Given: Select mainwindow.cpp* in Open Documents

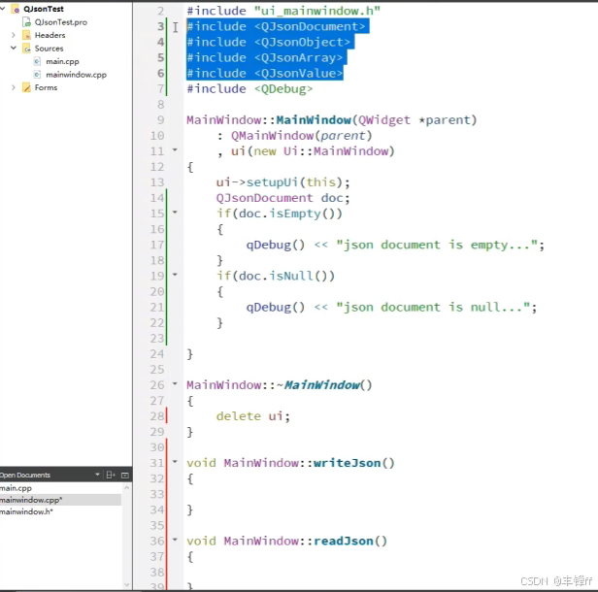Looking at the screenshot, I should click(31, 500).
